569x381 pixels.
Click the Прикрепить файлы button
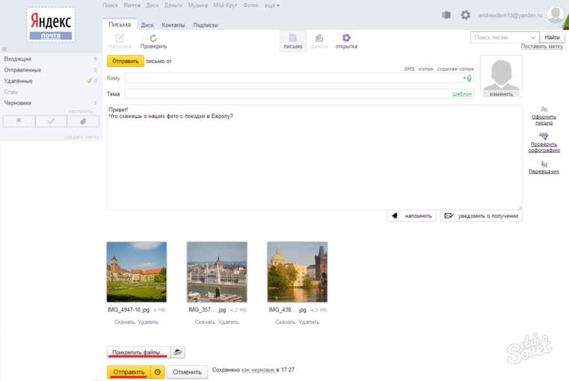point(138,352)
